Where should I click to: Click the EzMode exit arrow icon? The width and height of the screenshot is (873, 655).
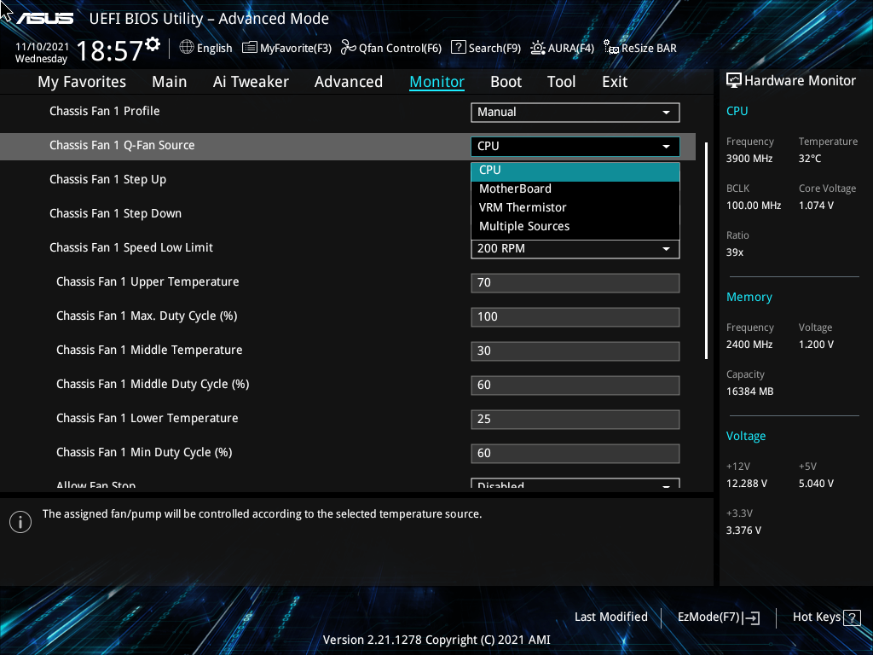click(x=751, y=617)
